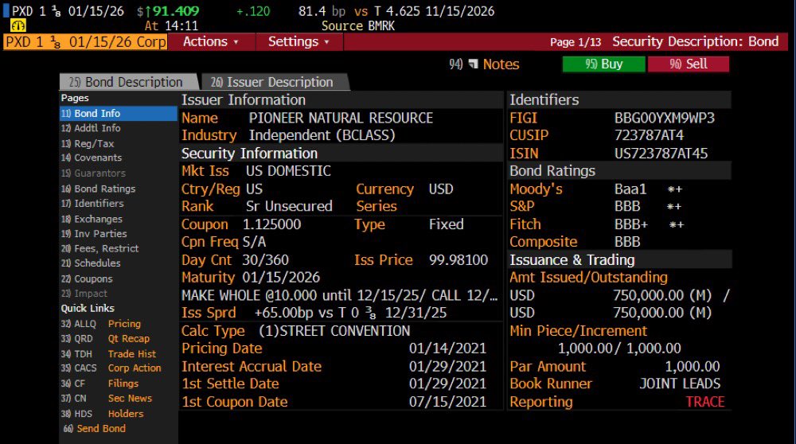Click the ISIN value US723787AT45
This screenshot has height=444, width=796.
click(661, 154)
